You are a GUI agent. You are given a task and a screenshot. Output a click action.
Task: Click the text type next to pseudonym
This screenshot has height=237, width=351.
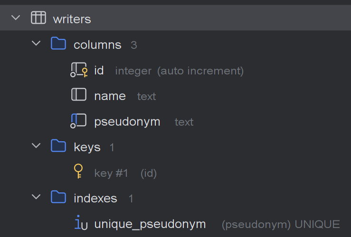(184, 122)
